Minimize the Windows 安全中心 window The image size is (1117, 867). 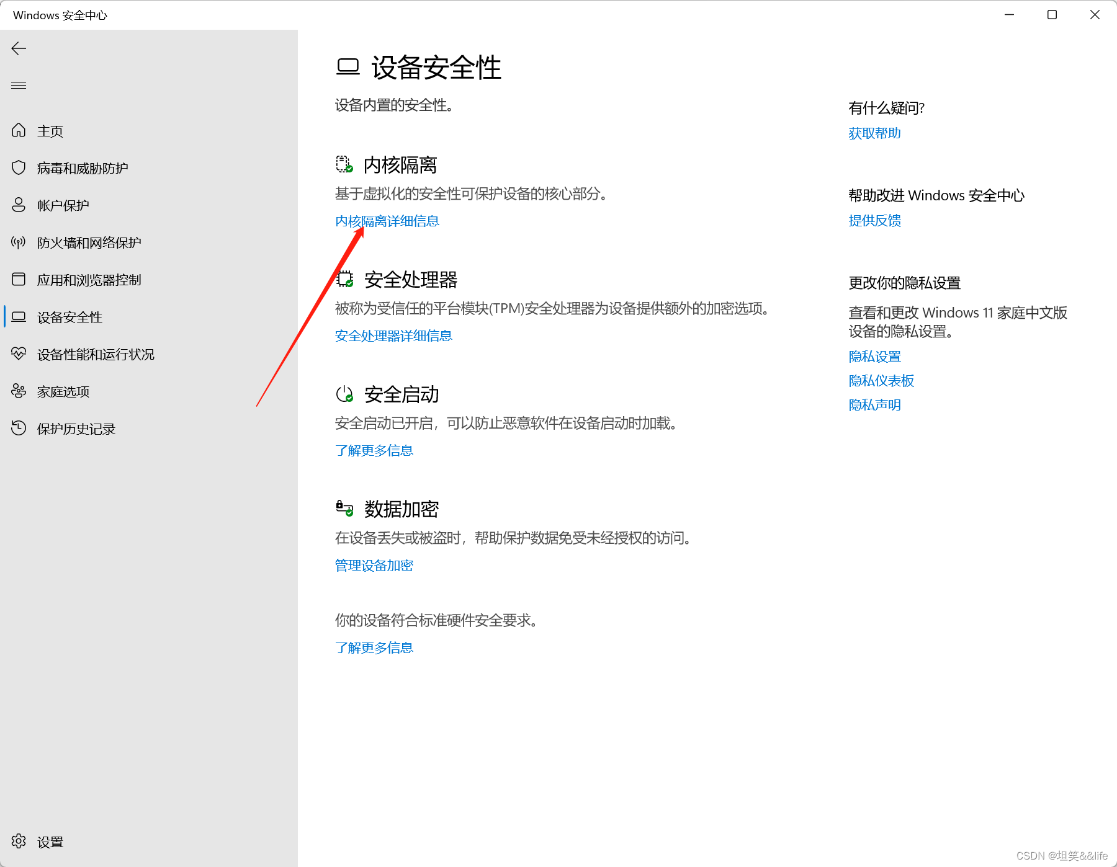pos(1010,14)
